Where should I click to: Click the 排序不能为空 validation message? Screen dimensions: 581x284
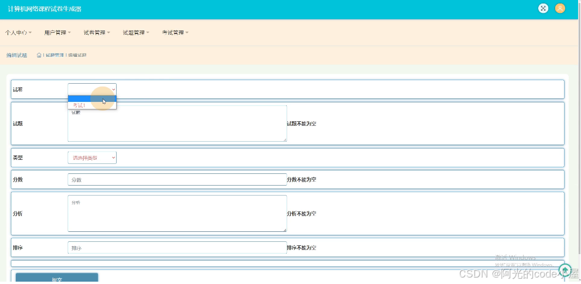[x=301, y=248]
